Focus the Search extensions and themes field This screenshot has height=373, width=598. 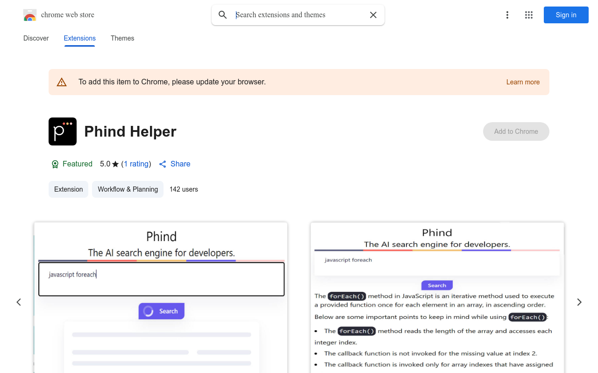299,15
